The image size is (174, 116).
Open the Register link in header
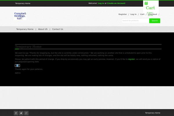tap(123, 14)
